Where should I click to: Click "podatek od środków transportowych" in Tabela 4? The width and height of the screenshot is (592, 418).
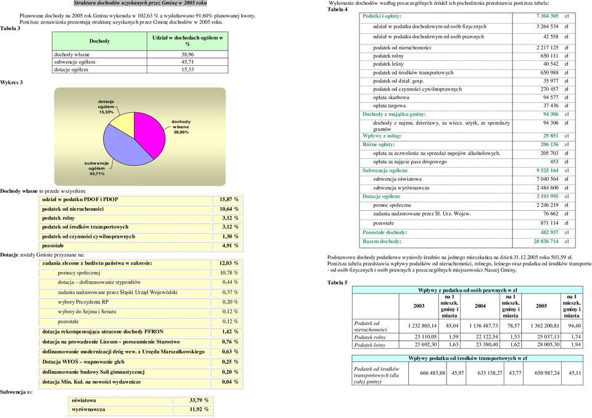pos(413,73)
